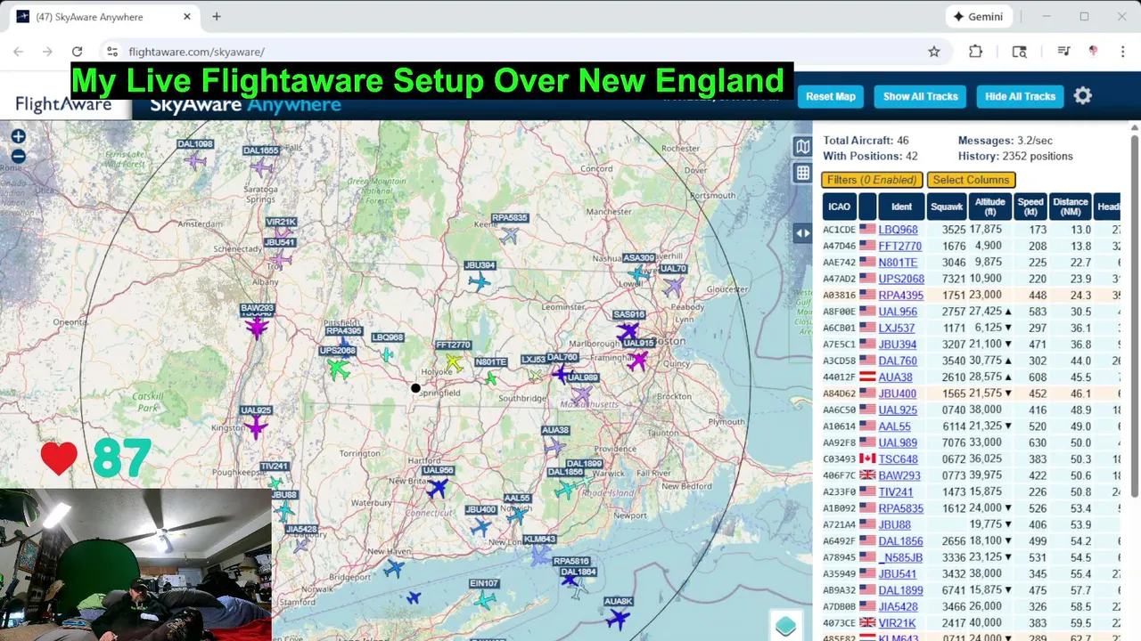Select the RPA5835 aircraft icon near Keene
Screen dimensions: 1141x641
coord(509,236)
